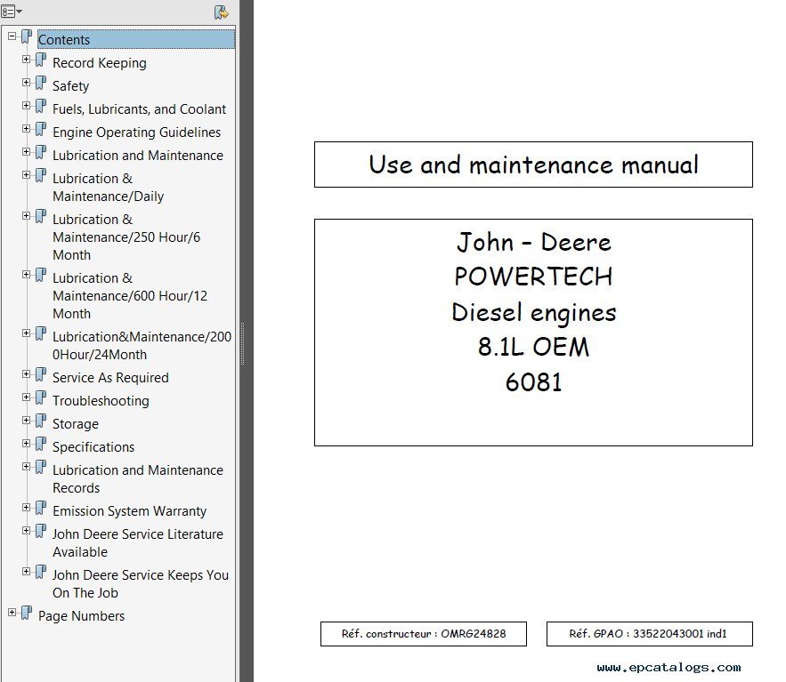
Task: Click the Troubleshooting bookmark ribbon icon
Action: (x=41, y=398)
